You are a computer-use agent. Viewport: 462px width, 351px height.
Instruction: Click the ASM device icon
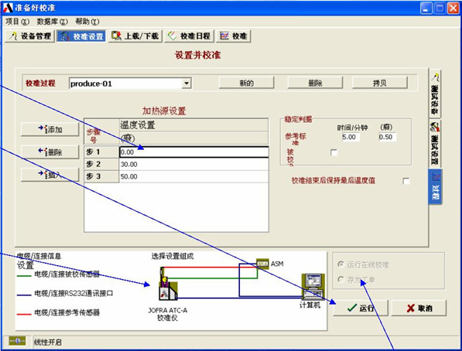262,264
